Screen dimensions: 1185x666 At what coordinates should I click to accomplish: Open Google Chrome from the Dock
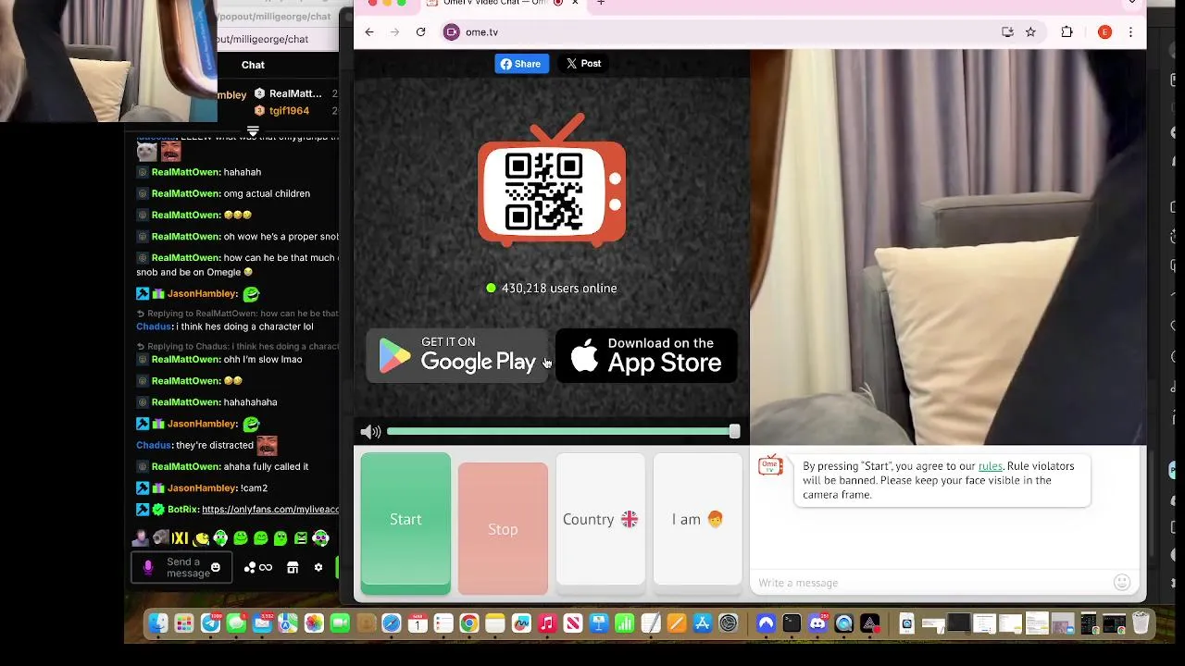coord(469,624)
